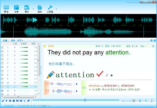
Task: Click the pushpin icon
Action: point(28,101)
